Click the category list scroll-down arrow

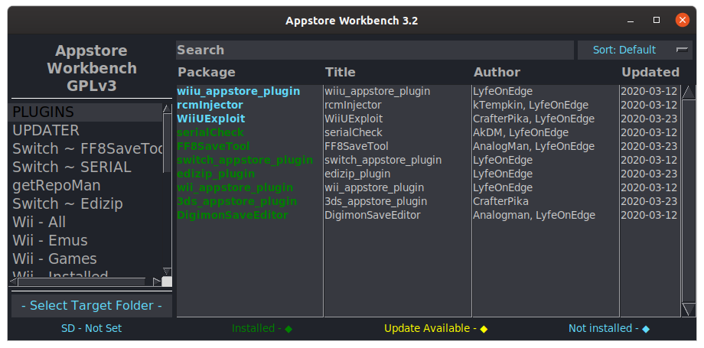coord(167,272)
